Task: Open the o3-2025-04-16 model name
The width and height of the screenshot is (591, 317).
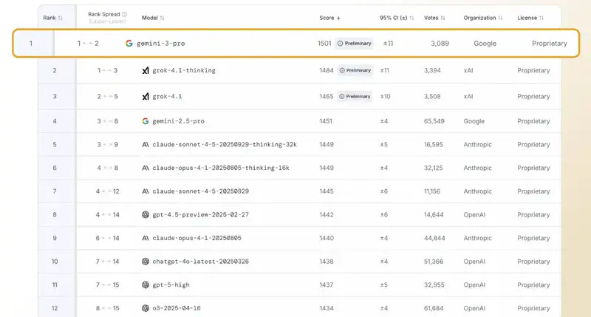Action: 177,308
